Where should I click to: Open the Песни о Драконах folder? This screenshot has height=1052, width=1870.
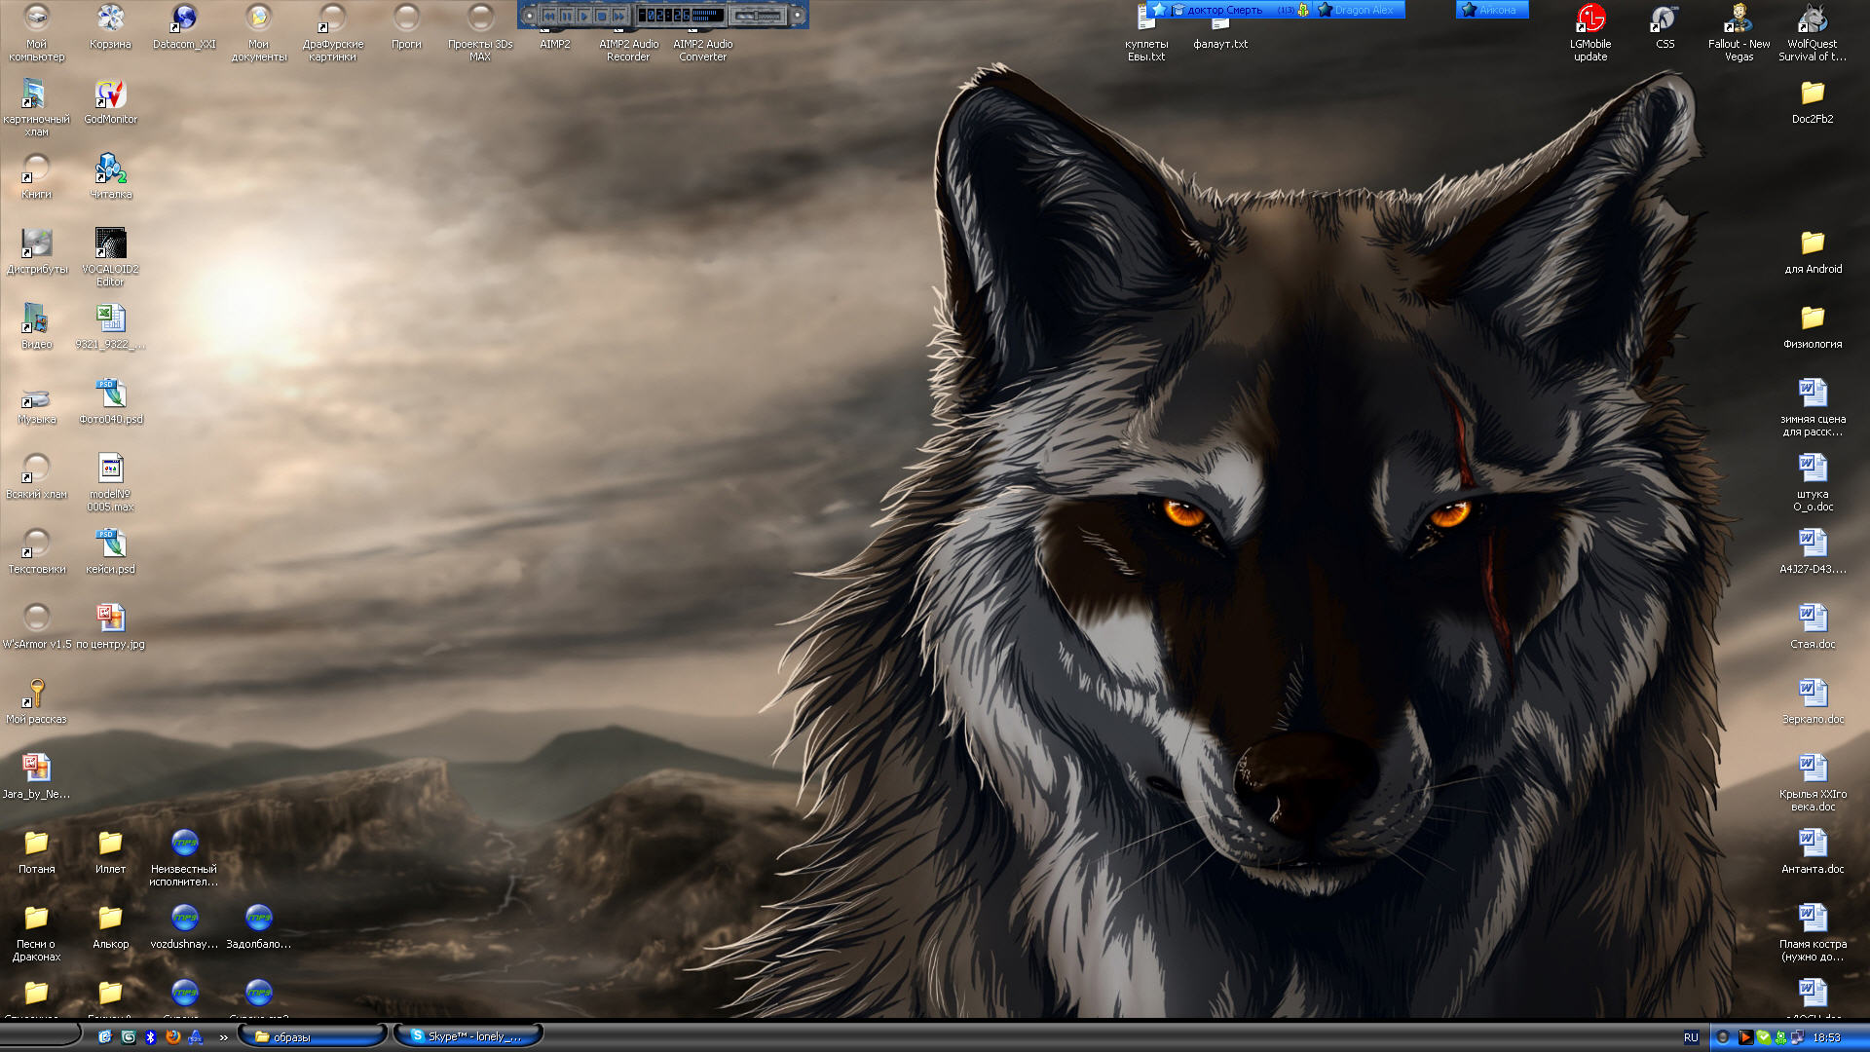coord(36,932)
